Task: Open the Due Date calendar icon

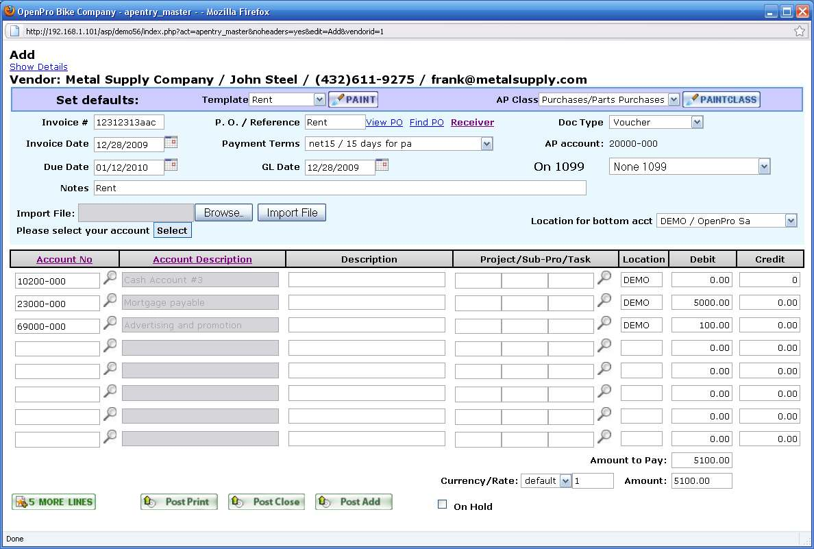Action: 171,165
